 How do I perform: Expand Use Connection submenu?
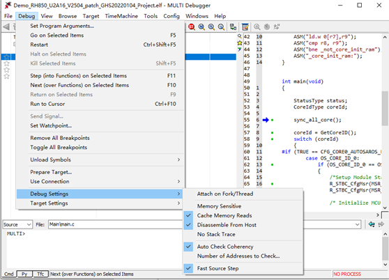click(x=100, y=182)
